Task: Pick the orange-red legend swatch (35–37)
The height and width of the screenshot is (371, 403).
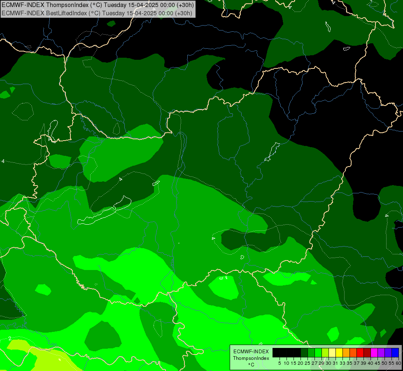Action: [x=353, y=352]
